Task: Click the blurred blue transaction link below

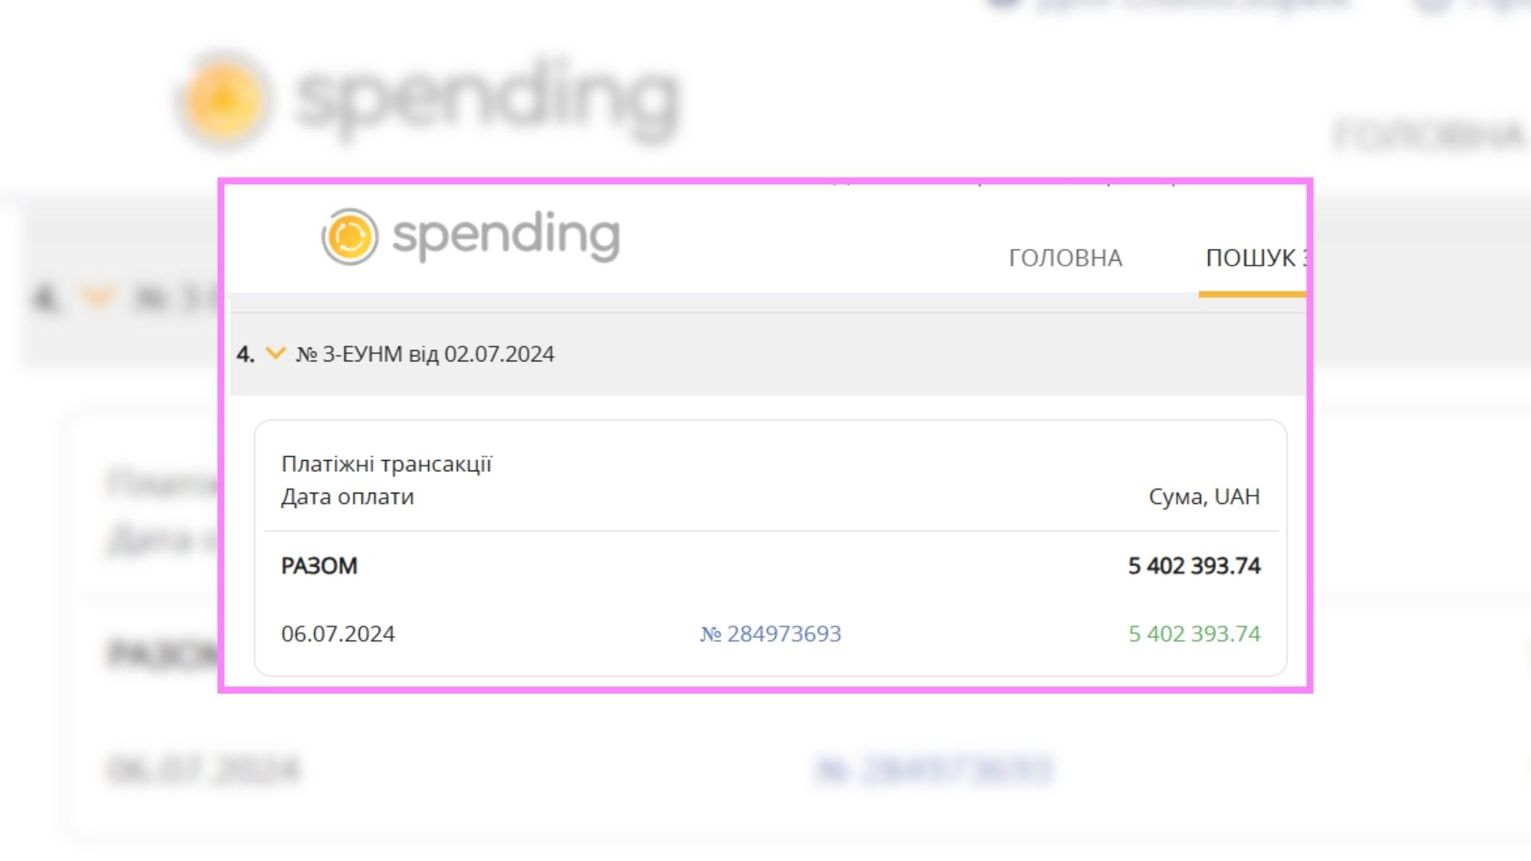Action: pos(935,770)
